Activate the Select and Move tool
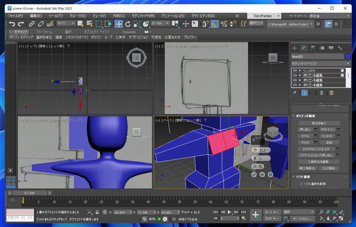 point(118,24)
